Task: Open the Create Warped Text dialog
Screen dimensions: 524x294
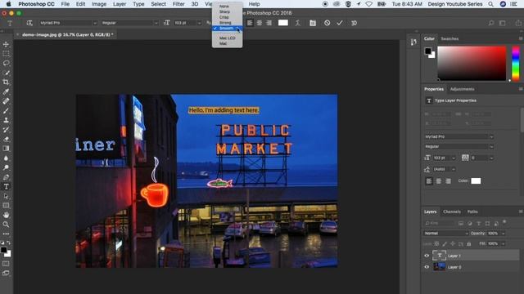Action: tap(297, 23)
